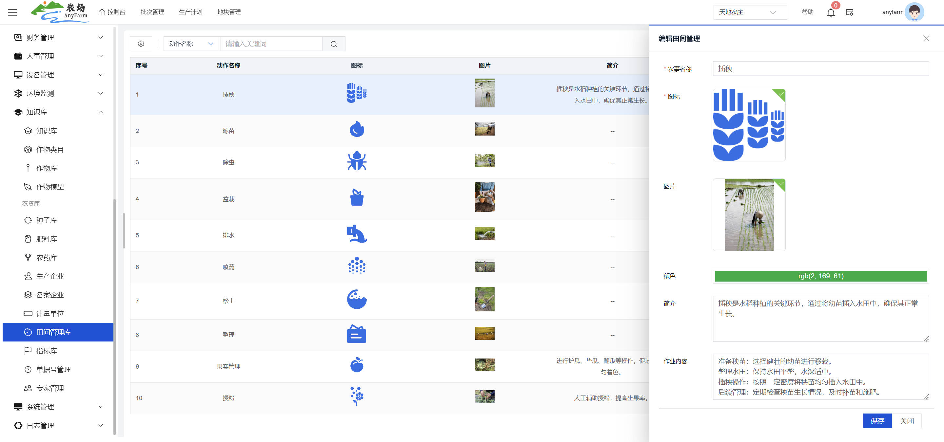This screenshot has width=944, height=442.
Task: Open the 天地农庄 farm selector
Action: [749, 12]
